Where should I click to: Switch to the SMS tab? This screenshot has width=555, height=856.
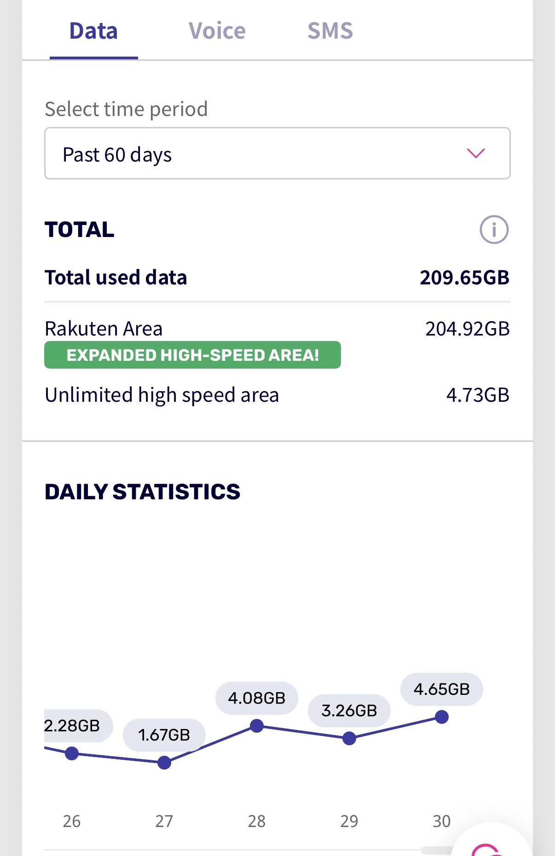coord(330,31)
